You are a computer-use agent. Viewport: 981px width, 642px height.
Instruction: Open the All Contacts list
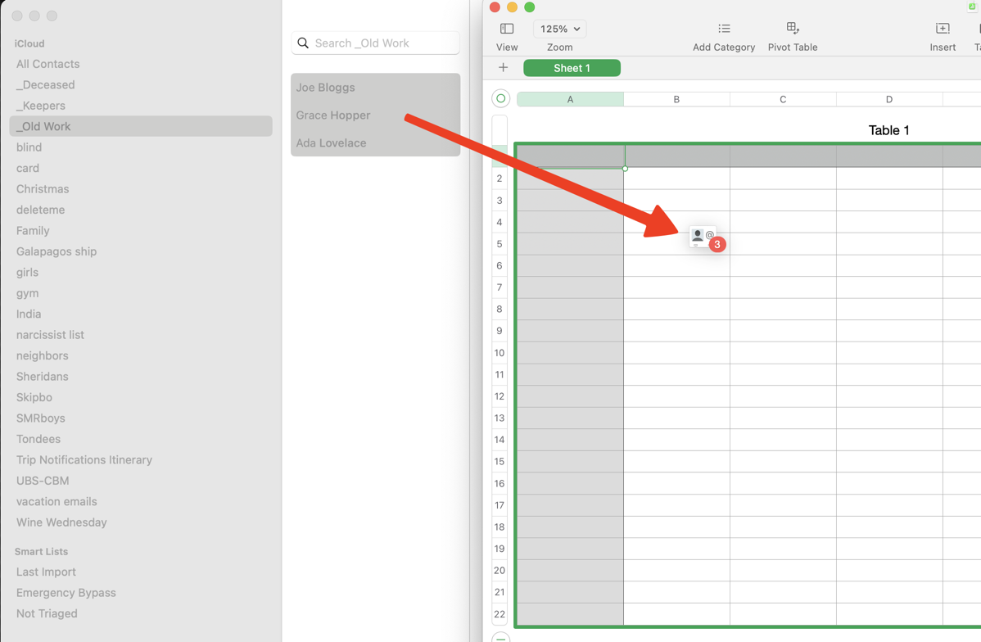(47, 64)
